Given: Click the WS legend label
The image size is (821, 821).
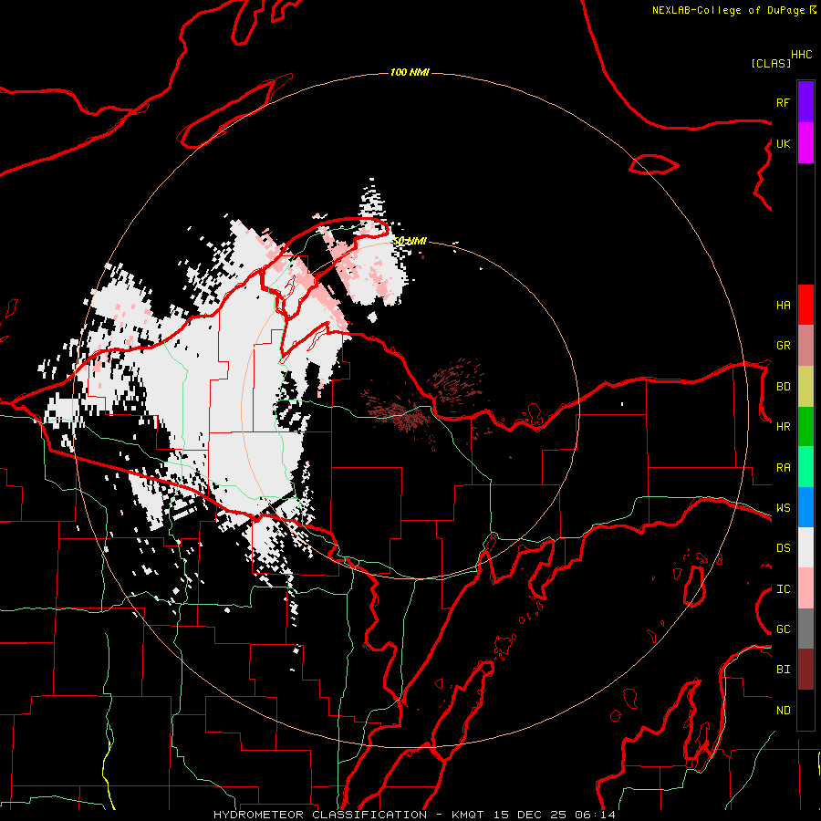Looking at the screenshot, I should [783, 508].
